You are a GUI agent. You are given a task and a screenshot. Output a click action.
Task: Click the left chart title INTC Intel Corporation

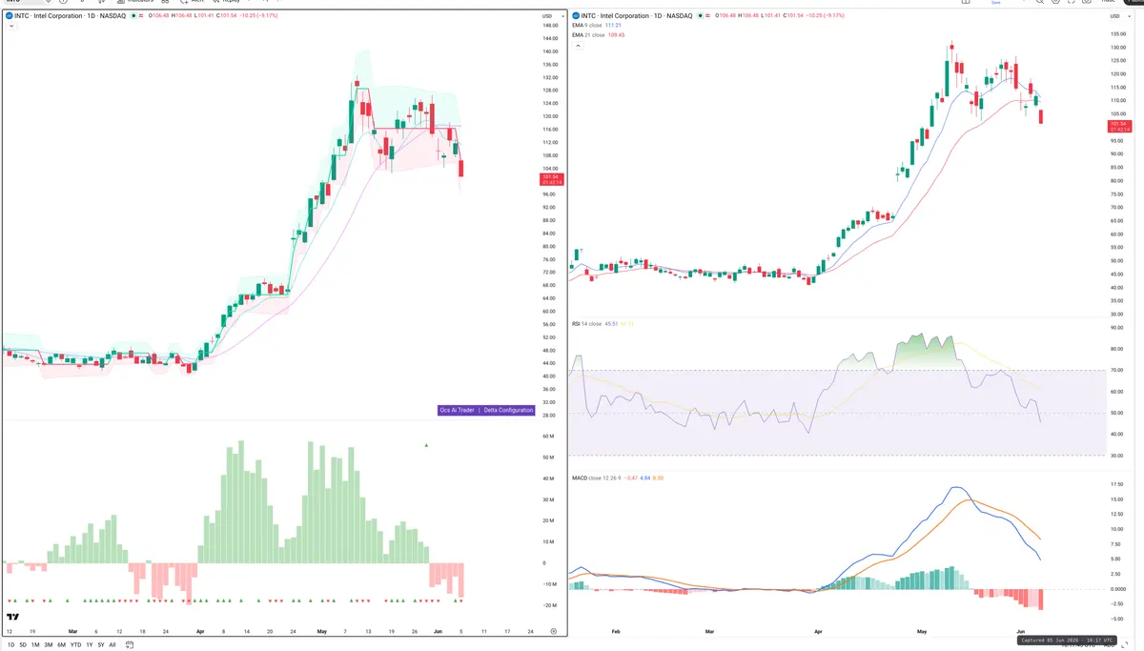[x=70, y=15]
